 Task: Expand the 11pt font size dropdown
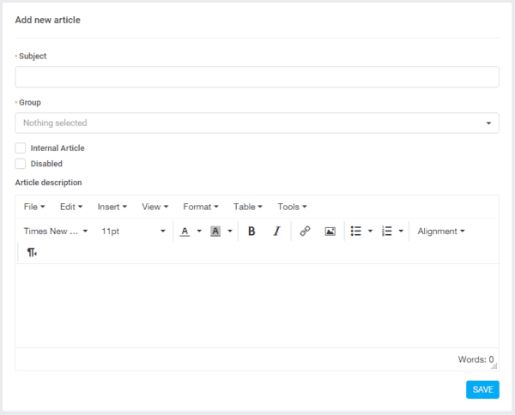(133, 232)
